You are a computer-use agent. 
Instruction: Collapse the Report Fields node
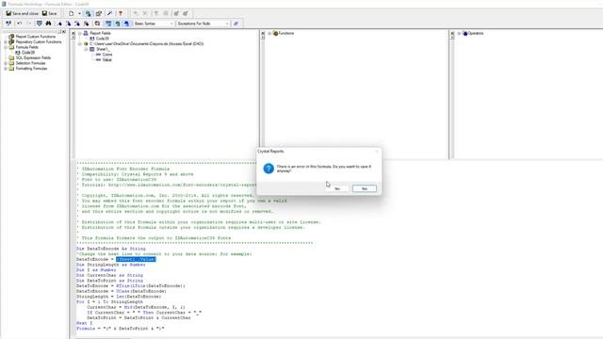click(x=80, y=34)
